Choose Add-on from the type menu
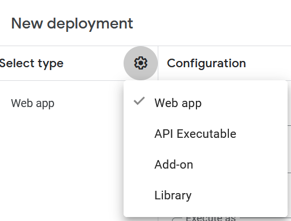 (206, 165)
